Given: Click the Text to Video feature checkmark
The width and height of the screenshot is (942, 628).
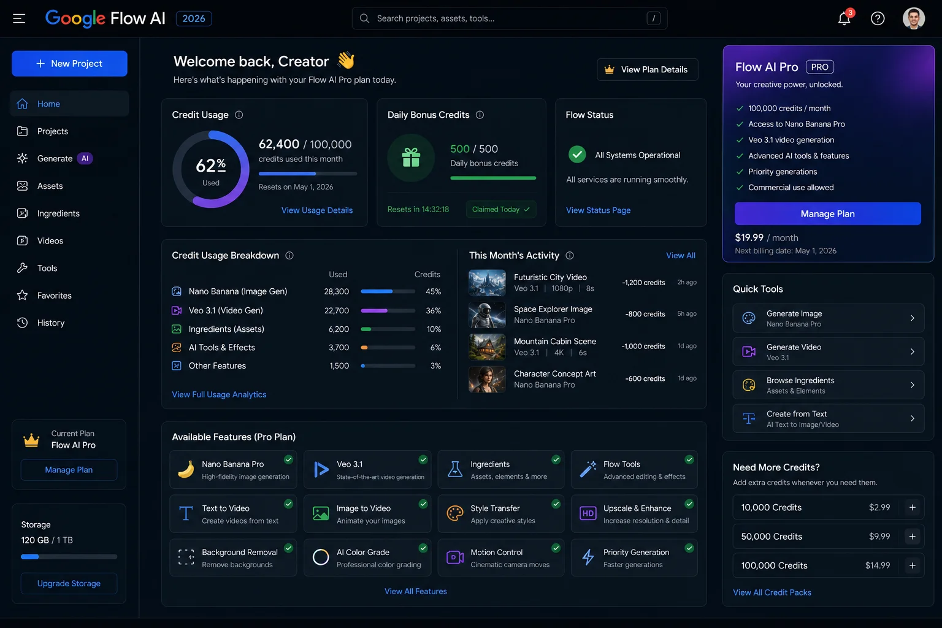Looking at the screenshot, I should click(x=288, y=504).
